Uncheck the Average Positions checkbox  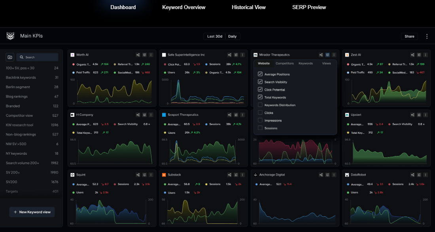coord(260,74)
